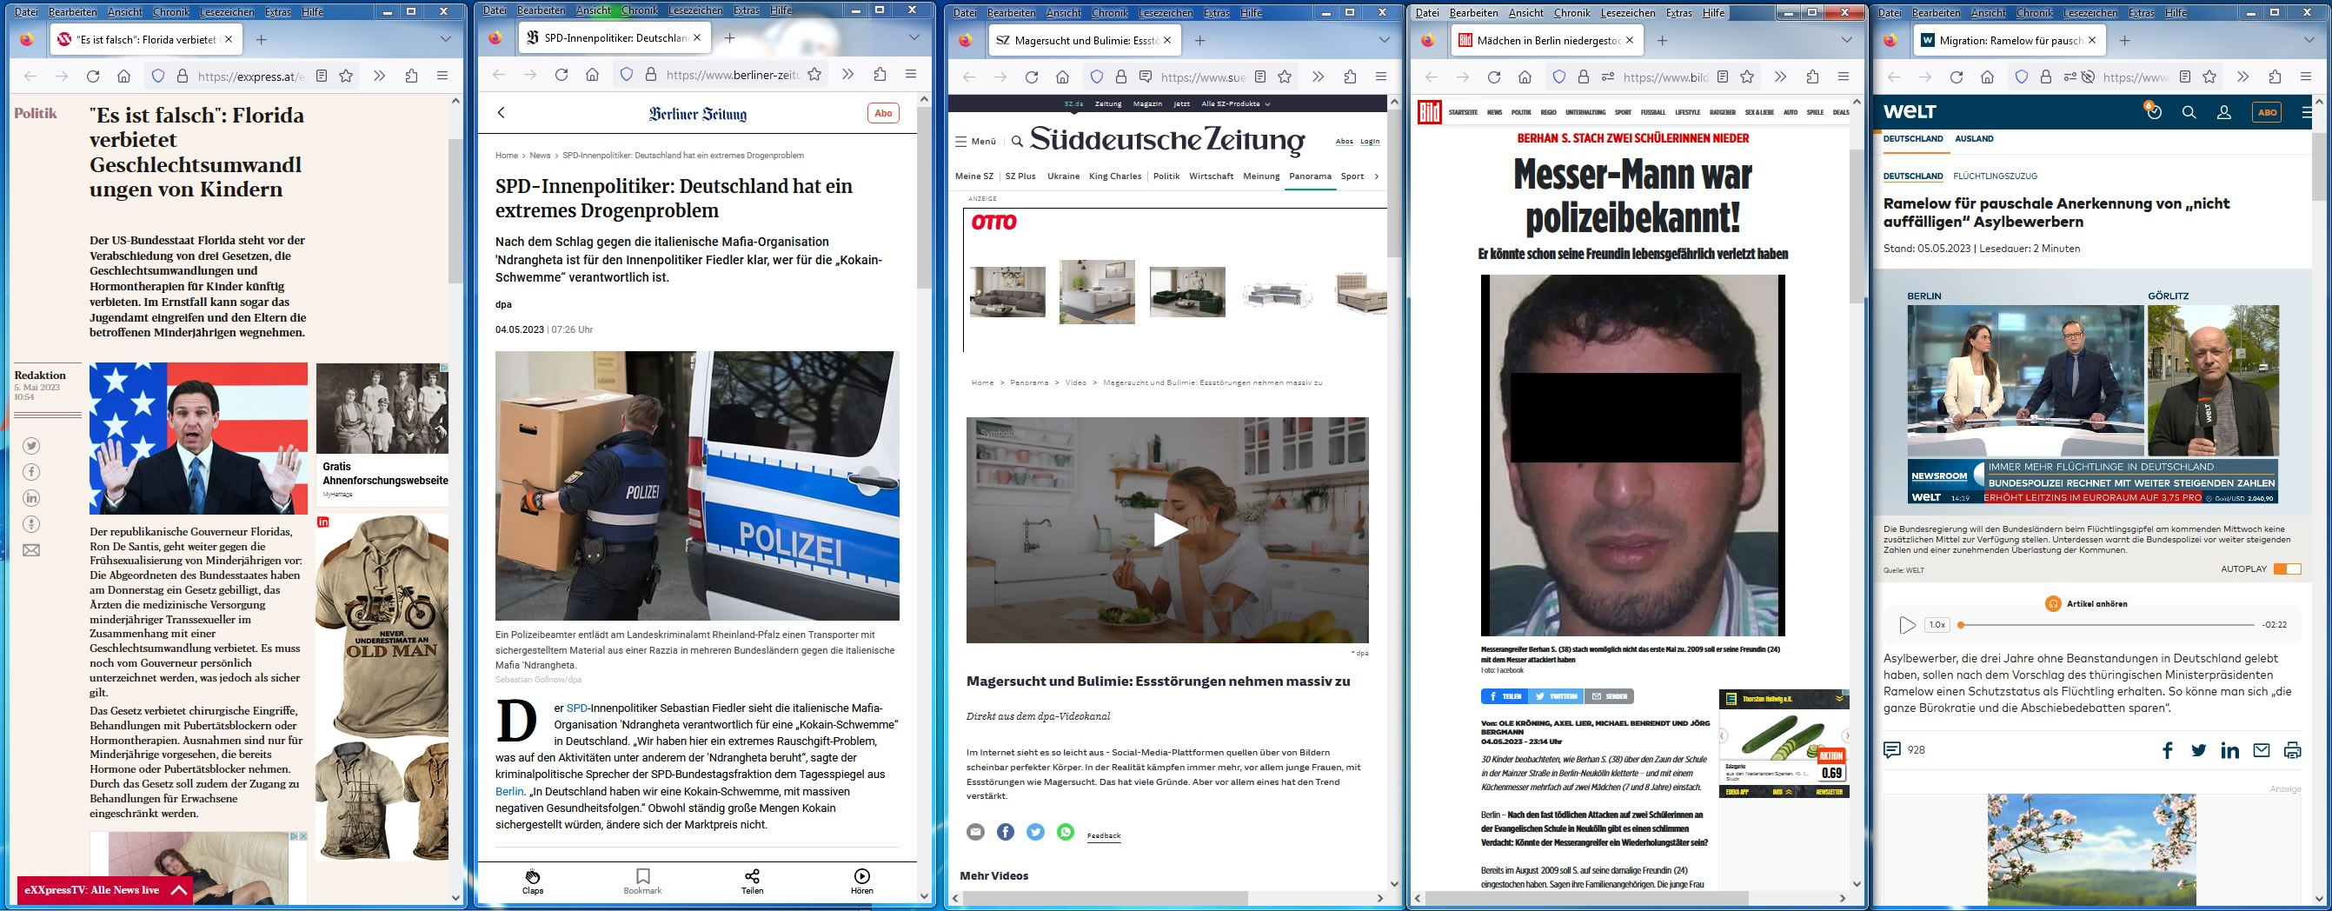Click Abo button on Berliner Zeitung
Screen dimensions: 2332x911
[x=882, y=113]
